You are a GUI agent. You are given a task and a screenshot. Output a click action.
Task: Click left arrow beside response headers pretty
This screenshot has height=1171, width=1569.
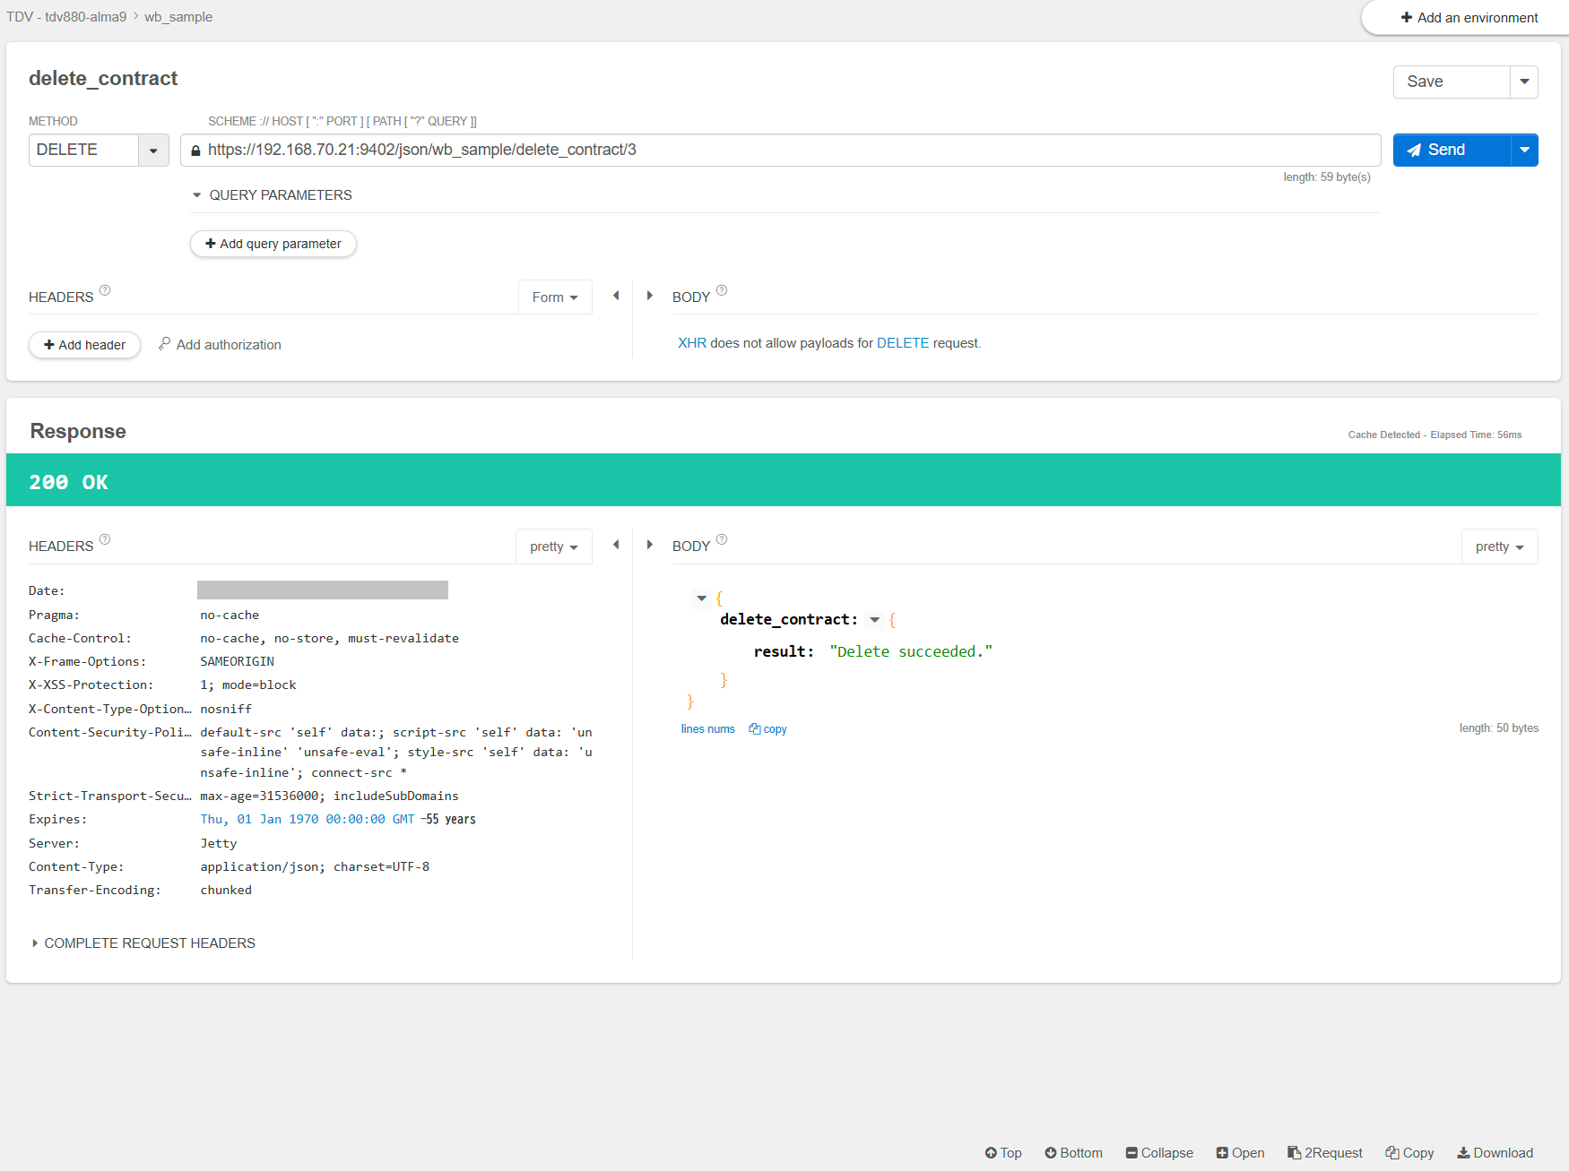(x=616, y=545)
